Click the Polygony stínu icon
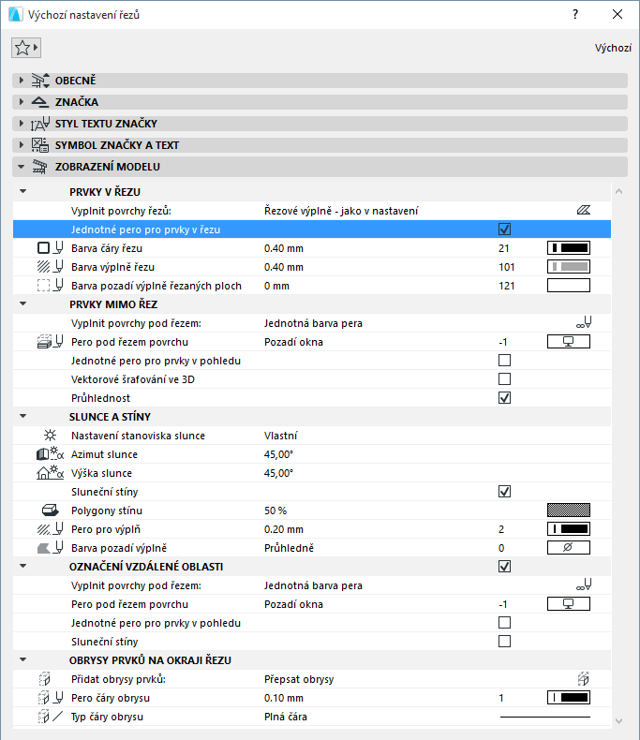The width and height of the screenshot is (640, 740). 50,511
